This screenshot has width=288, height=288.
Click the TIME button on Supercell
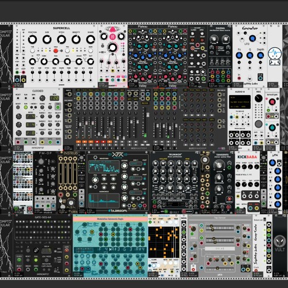coord(32,51)
